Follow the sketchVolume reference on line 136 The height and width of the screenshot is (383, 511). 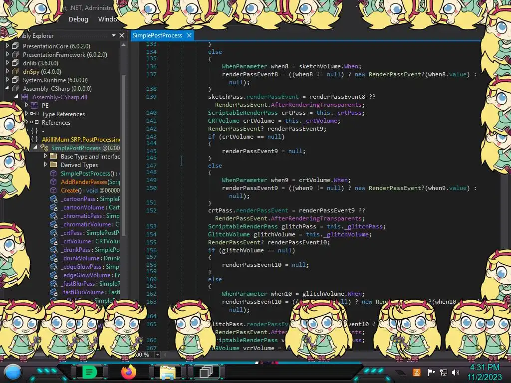(x=320, y=66)
